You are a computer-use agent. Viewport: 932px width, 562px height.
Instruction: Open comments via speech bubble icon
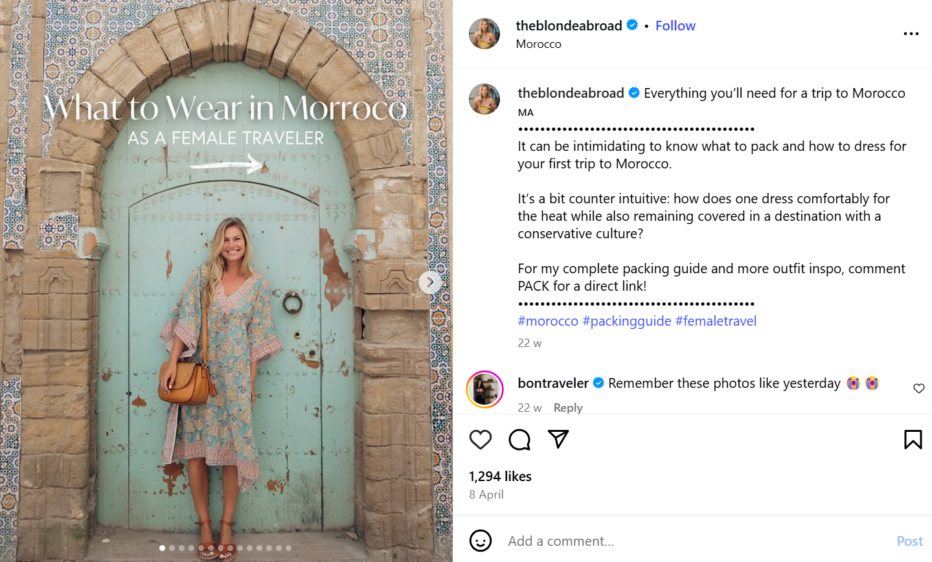point(519,440)
